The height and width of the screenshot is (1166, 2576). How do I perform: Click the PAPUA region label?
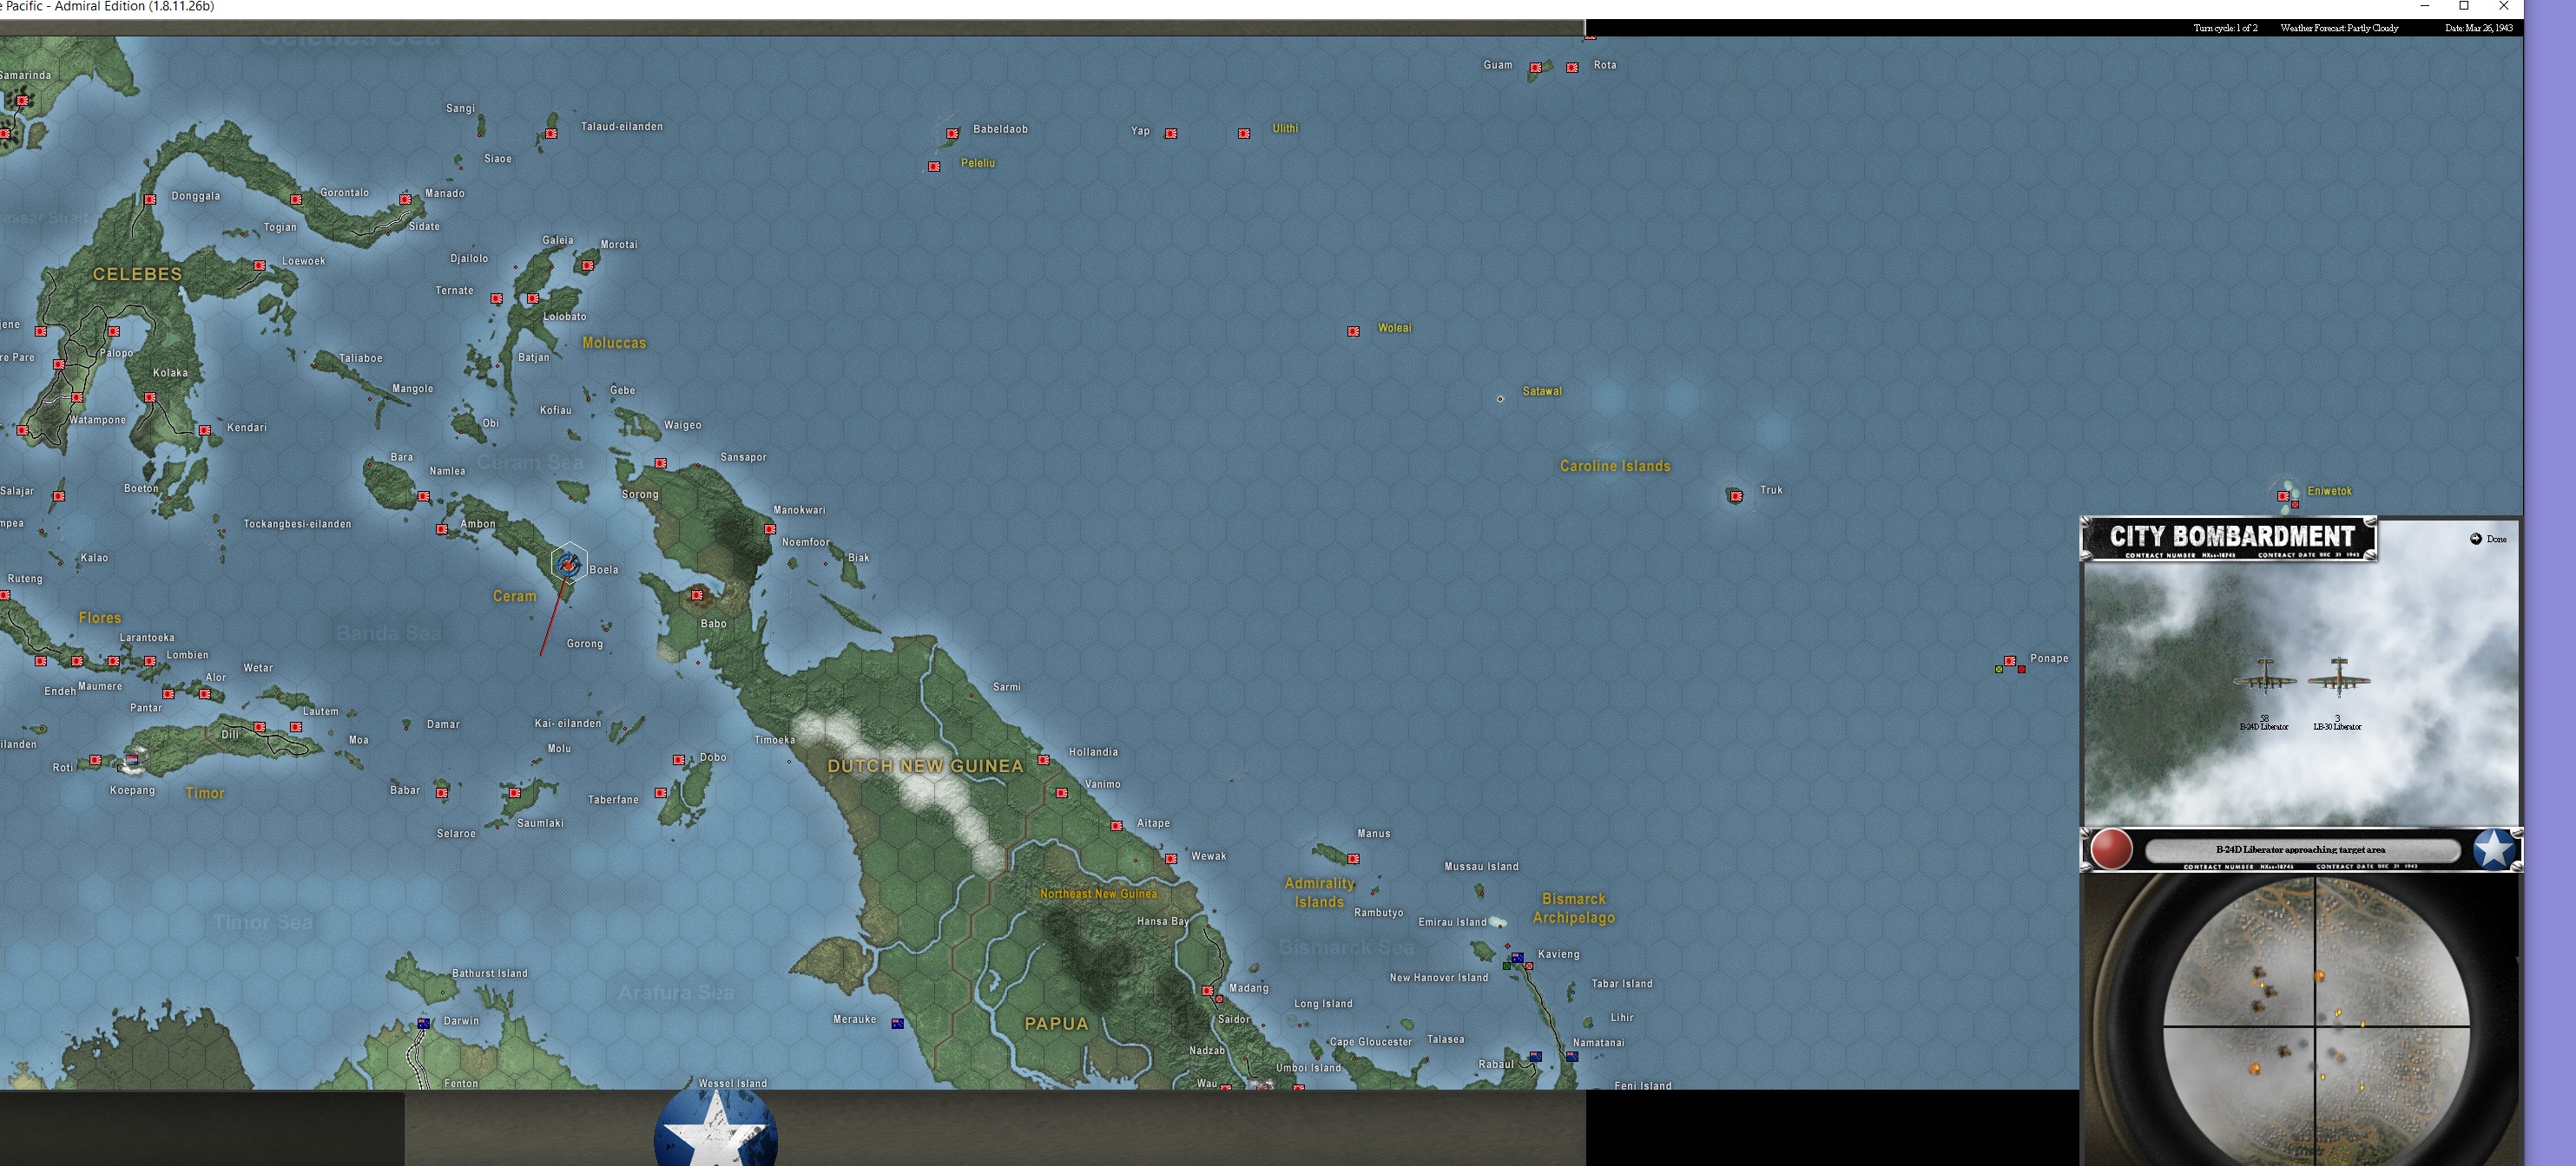[1056, 1024]
